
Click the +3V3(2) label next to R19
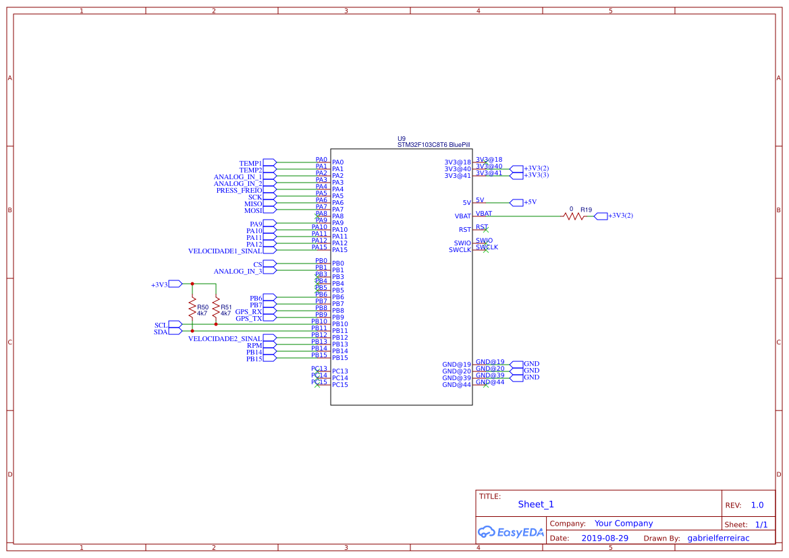[620, 216]
